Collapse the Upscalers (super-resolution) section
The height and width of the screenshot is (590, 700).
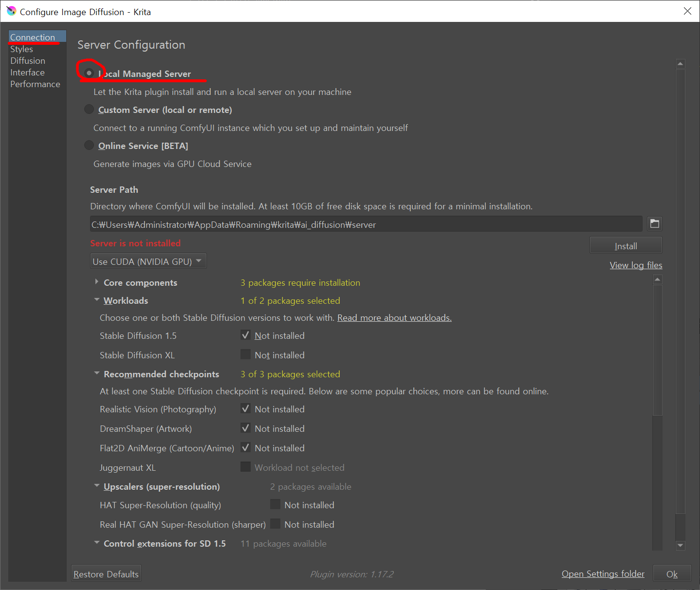click(x=97, y=486)
